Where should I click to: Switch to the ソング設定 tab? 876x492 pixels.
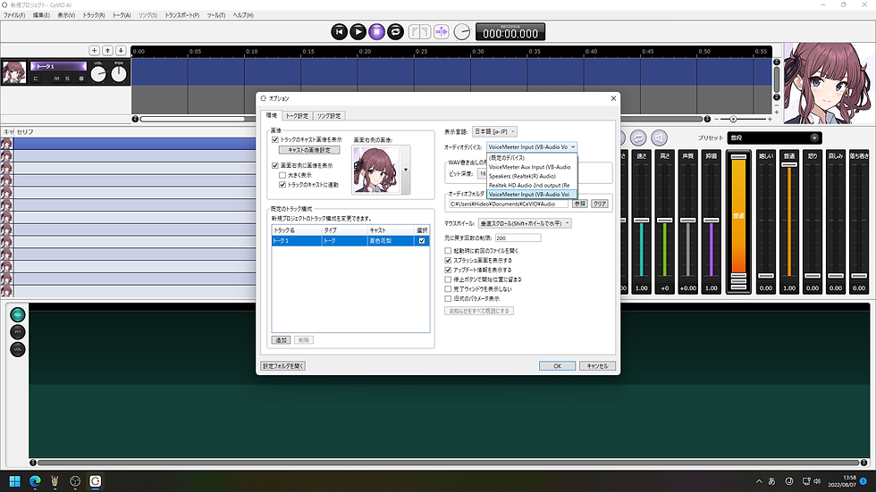[x=329, y=116]
